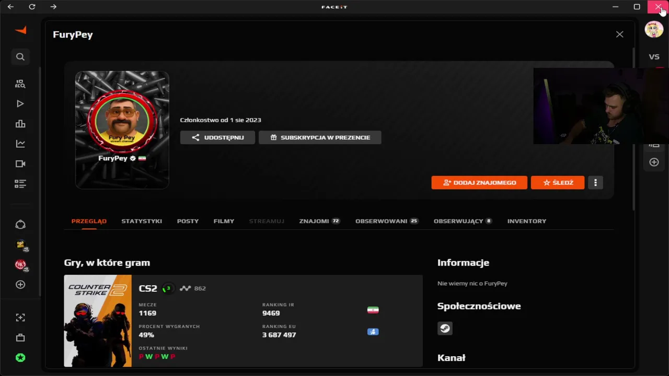Switch to the ZNAJOMI tab
669x376 pixels.
319,221
